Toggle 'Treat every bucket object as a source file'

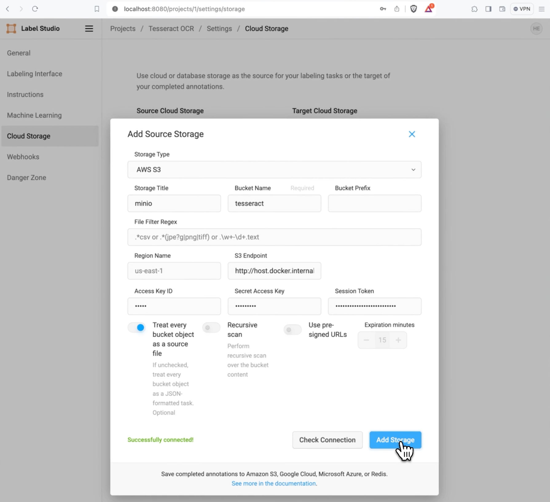[x=136, y=328]
